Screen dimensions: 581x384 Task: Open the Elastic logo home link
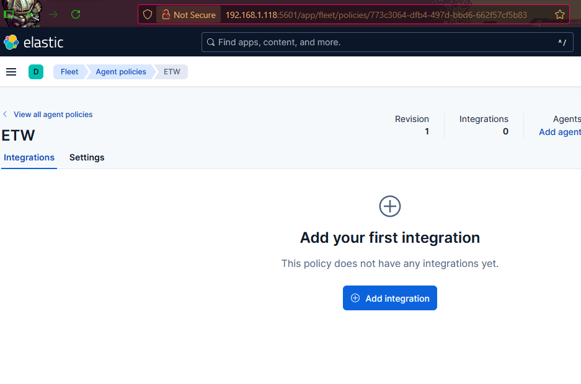tap(33, 42)
